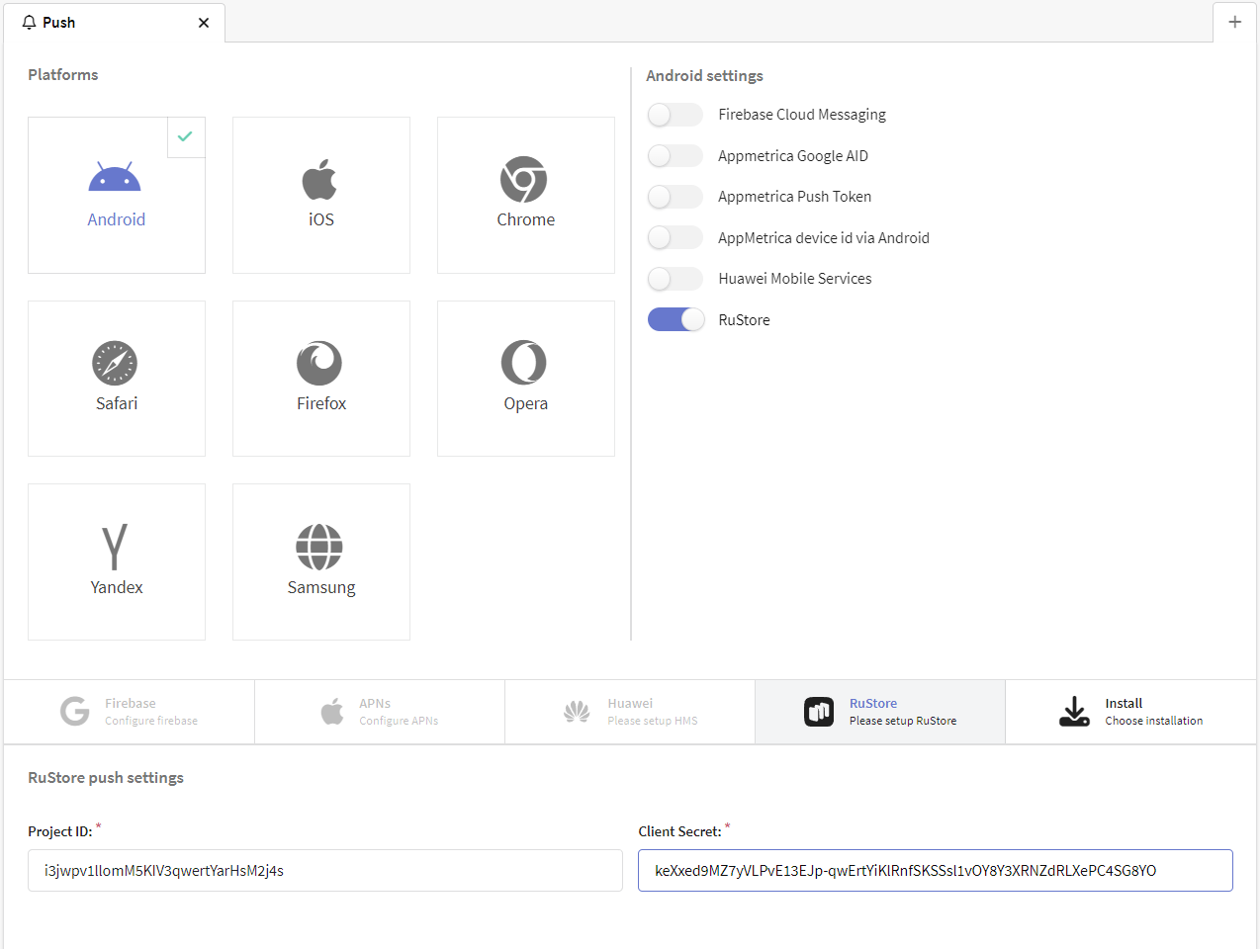Click the Project ID input field

pyautogui.click(x=325, y=871)
